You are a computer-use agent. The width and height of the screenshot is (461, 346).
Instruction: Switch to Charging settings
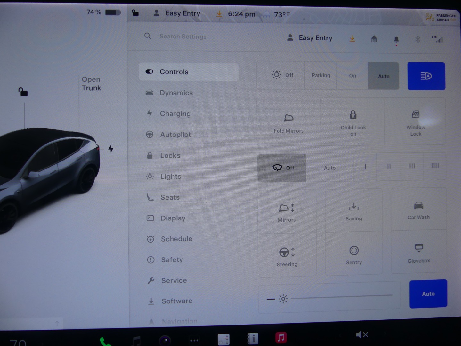tap(175, 114)
